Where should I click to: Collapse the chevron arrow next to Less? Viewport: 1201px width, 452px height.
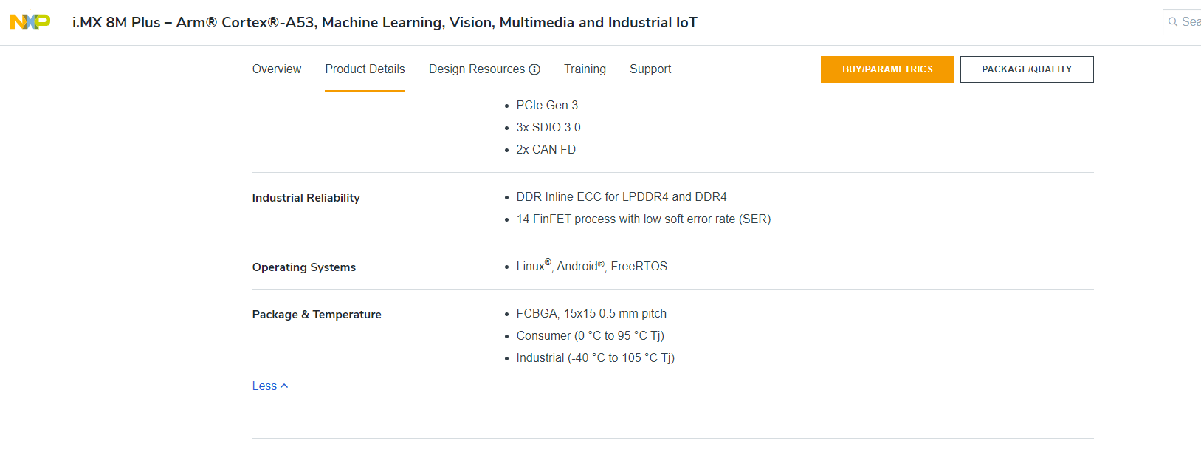(283, 385)
